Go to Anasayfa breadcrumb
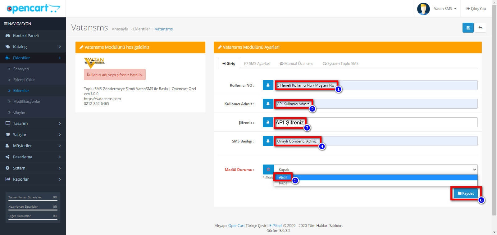The width and height of the screenshot is (497, 235). tap(120, 29)
